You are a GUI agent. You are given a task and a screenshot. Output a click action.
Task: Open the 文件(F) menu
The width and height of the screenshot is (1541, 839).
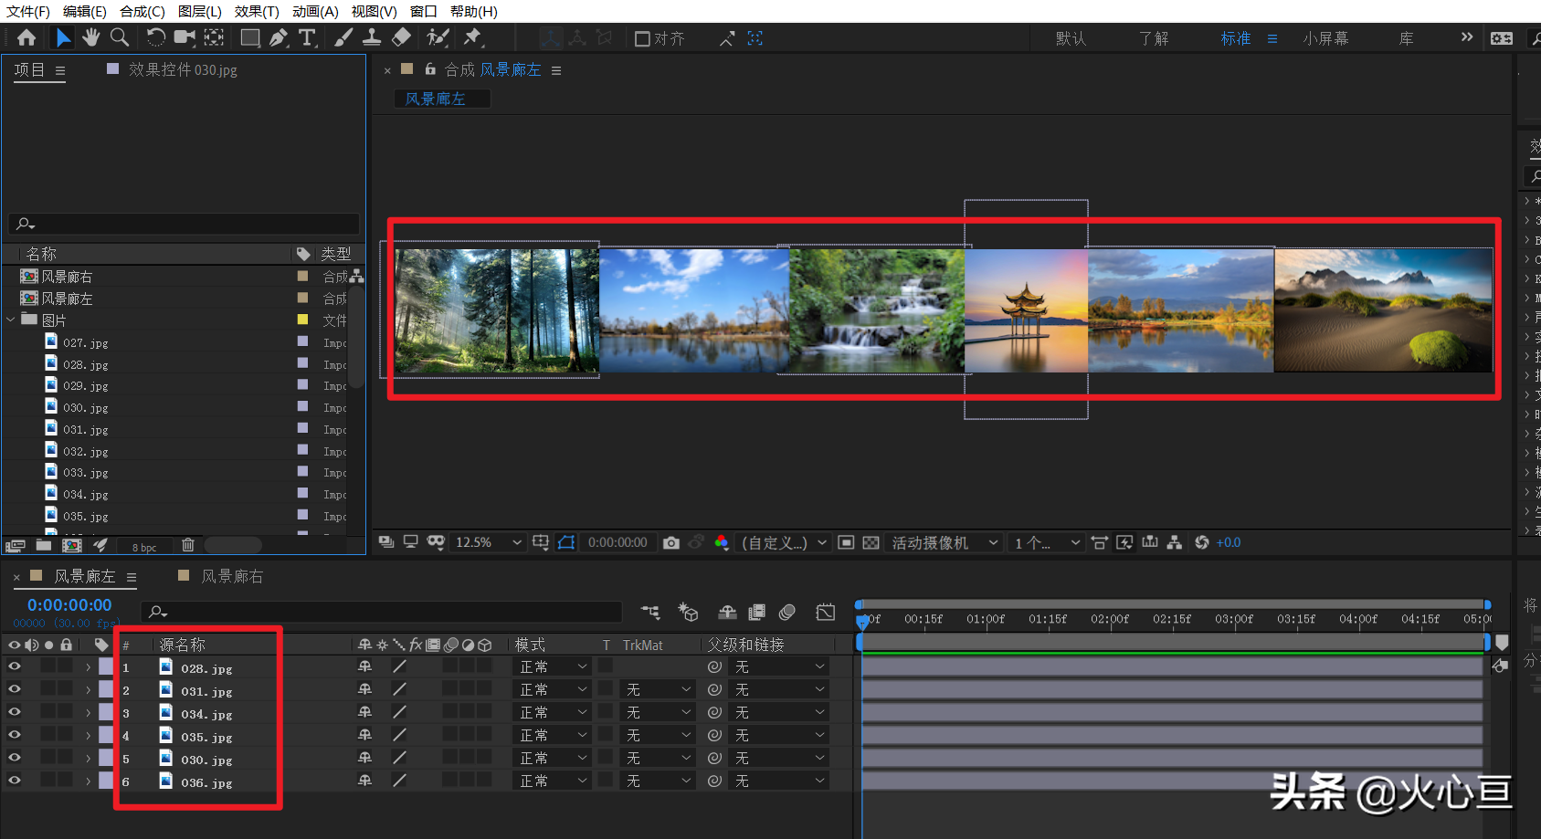point(27,12)
